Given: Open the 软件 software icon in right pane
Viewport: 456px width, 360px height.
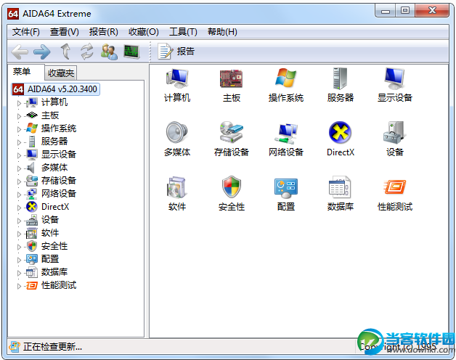Looking at the screenshot, I should (x=177, y=187).
